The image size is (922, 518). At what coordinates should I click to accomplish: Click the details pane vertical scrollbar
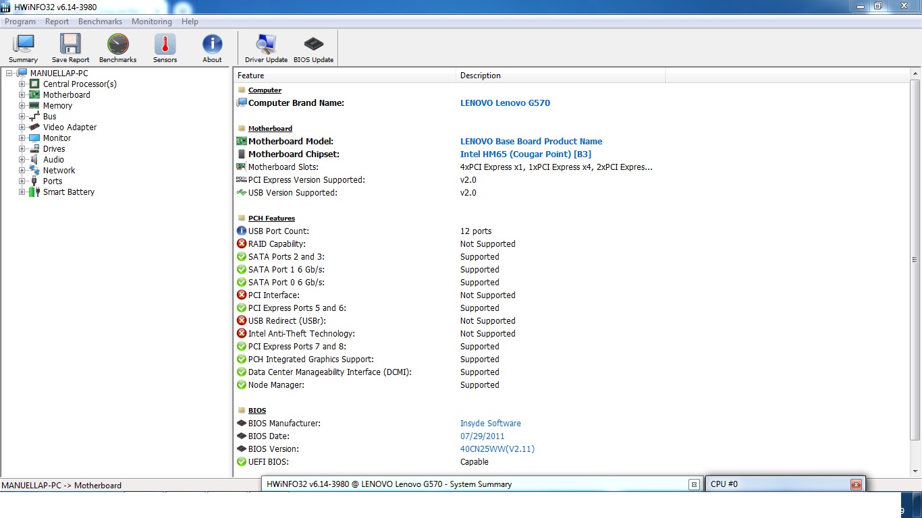coord(915,260)
